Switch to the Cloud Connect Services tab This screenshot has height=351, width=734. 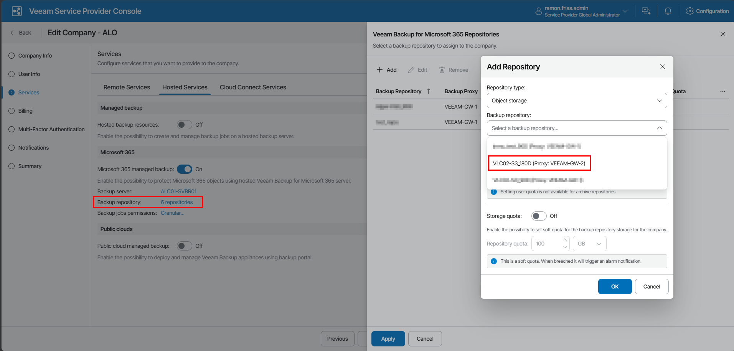(253, 87)
